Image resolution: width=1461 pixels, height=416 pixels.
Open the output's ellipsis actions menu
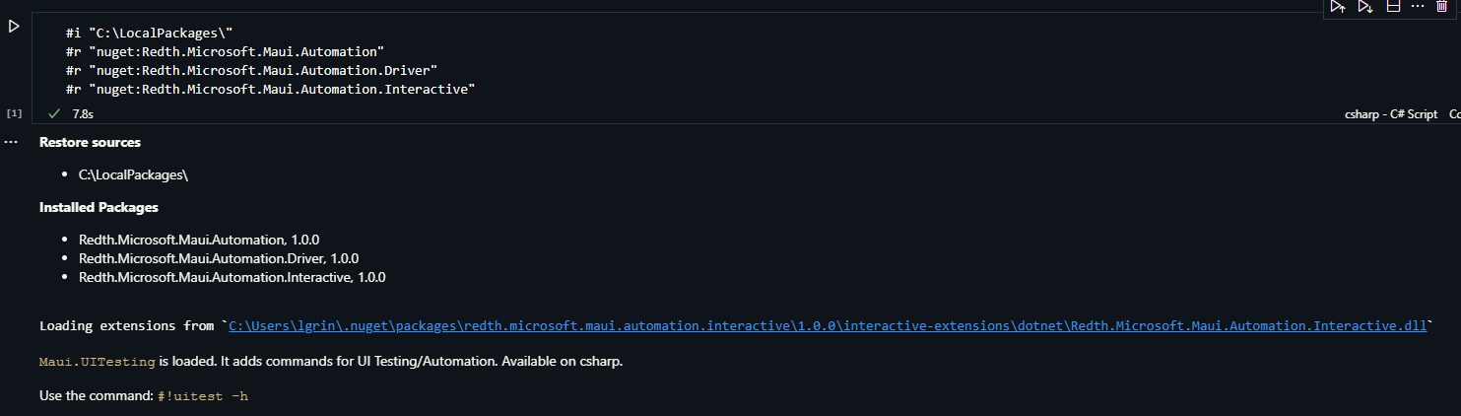tap(11, 143)
